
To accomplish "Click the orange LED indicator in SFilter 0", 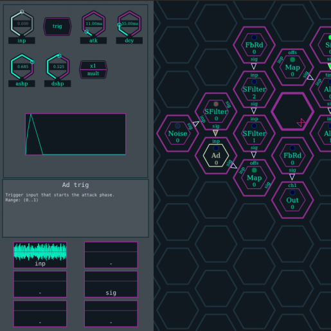I will (216, 104).
